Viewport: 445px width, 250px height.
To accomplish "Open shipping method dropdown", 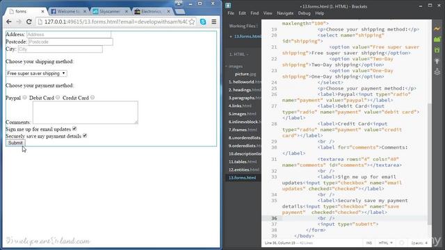I will pyautogui.click(x=37, y=74).
